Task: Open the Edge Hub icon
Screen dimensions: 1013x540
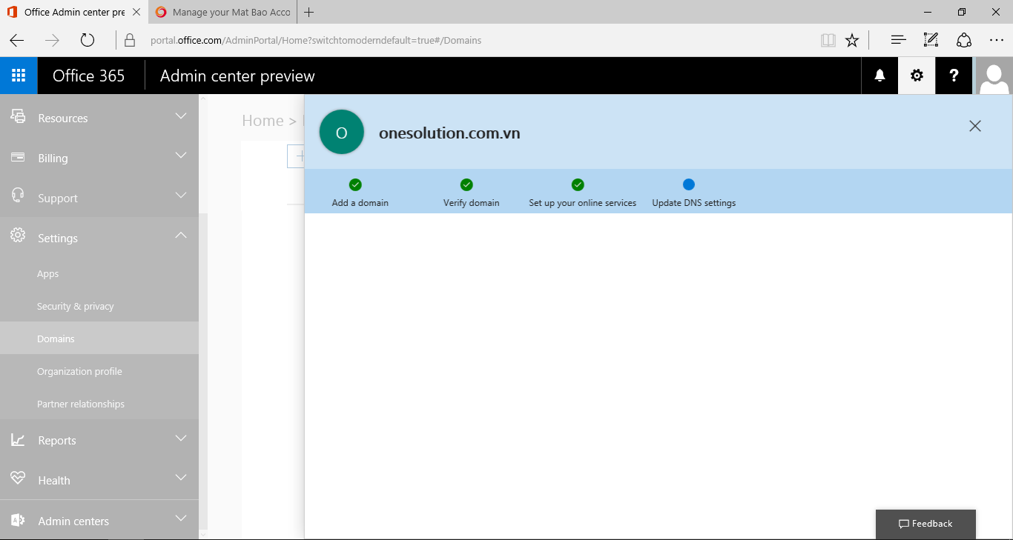Action: point(898,40)
